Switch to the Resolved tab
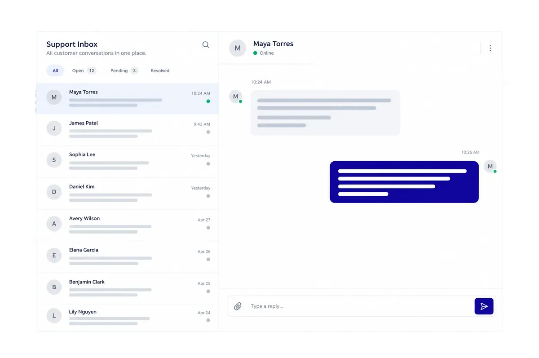 (x=160, y=71)
